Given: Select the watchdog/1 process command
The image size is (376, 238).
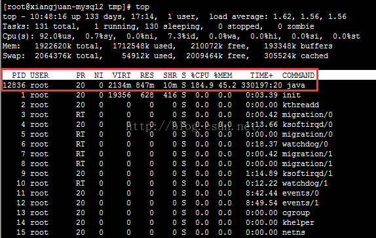Looking at the screenshot, I should [x=305, y=184].
